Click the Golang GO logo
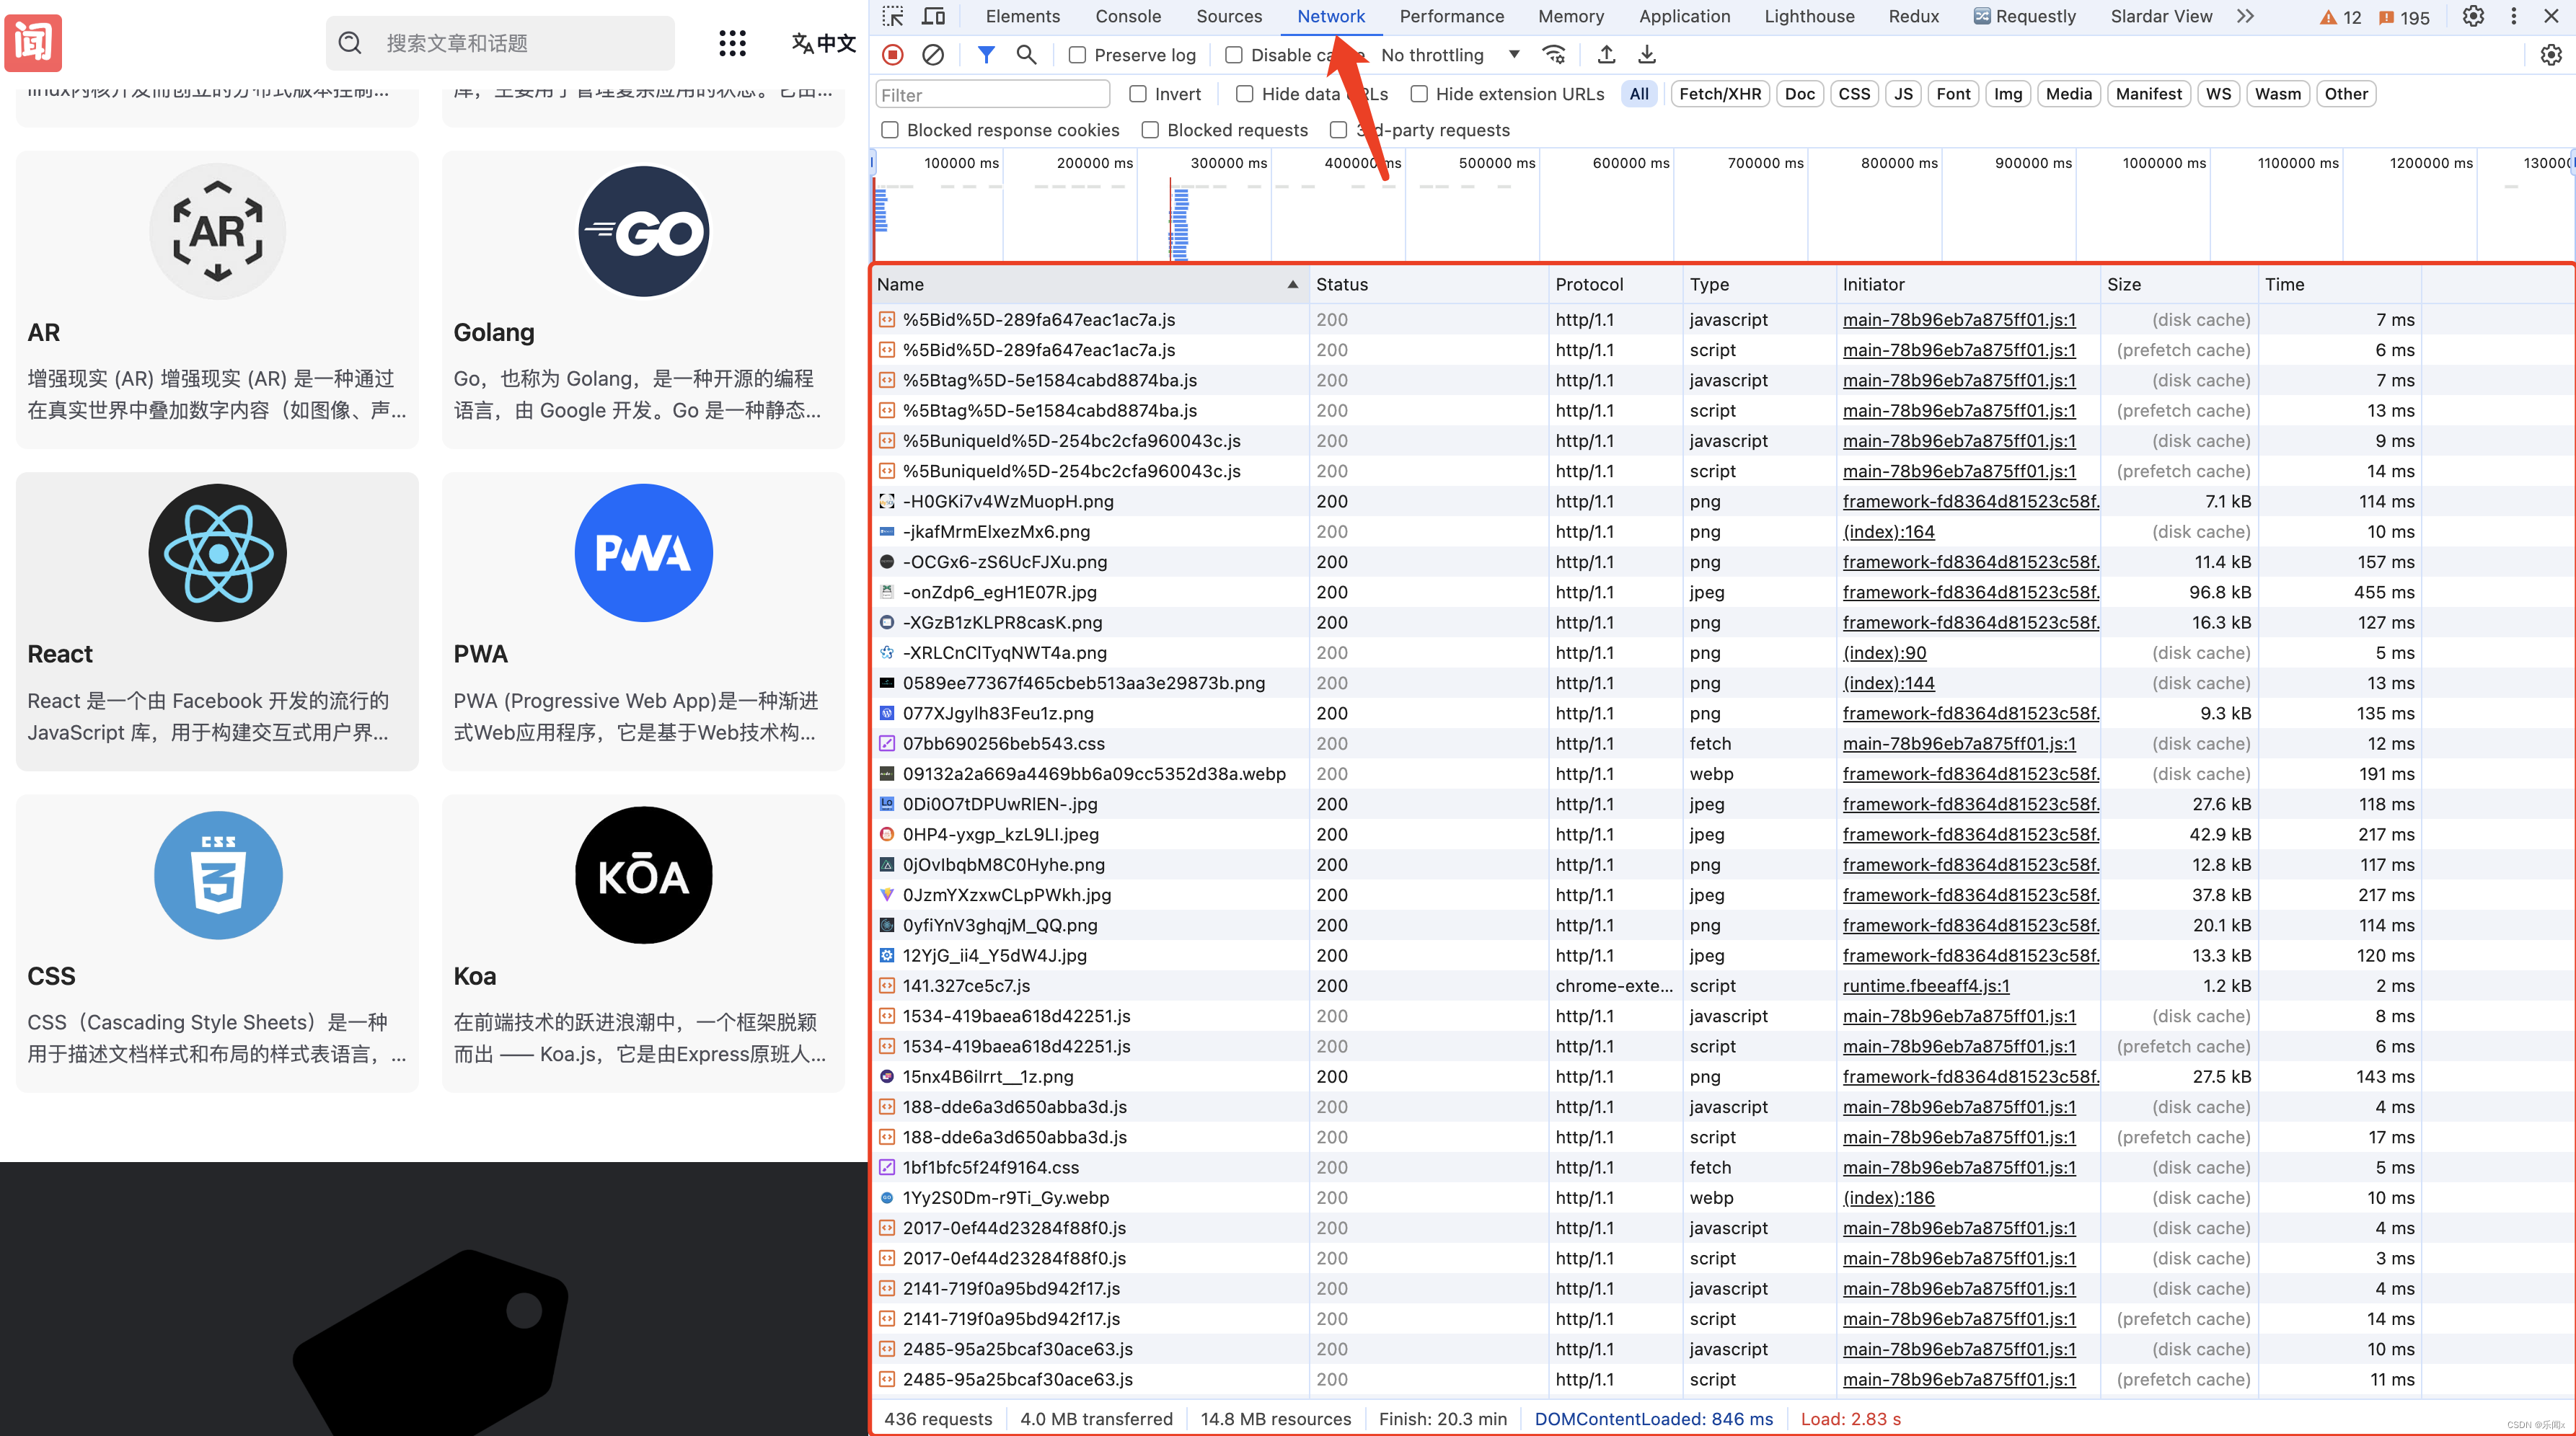This screenshot has width=2576, height=1436. [x=644, y=232]
